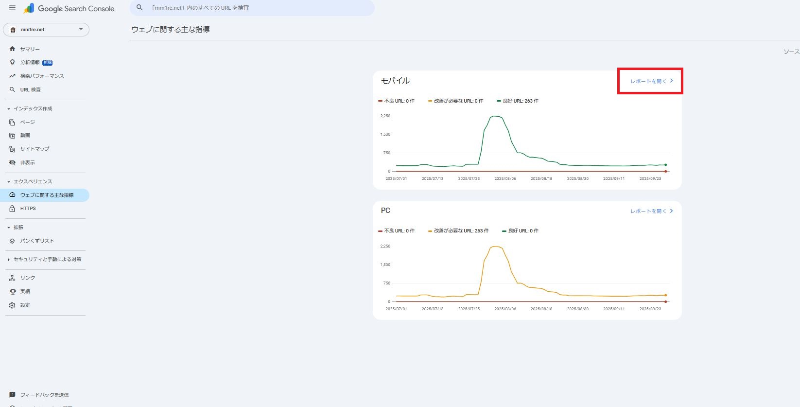Open 検索パフォーマンス trend icon
Screen dimensions: 800x407
tap(12, 76)
